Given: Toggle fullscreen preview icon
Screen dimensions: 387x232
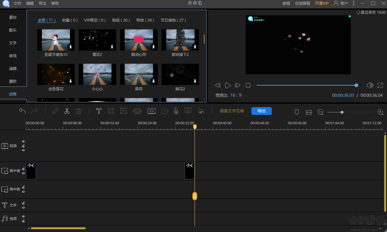Looking at the screenshot, I should [x=380, y=85].
